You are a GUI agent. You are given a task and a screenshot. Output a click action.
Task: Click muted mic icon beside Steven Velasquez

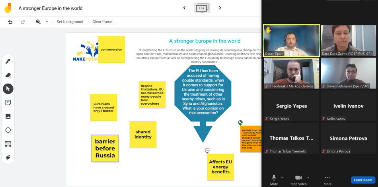323,86
